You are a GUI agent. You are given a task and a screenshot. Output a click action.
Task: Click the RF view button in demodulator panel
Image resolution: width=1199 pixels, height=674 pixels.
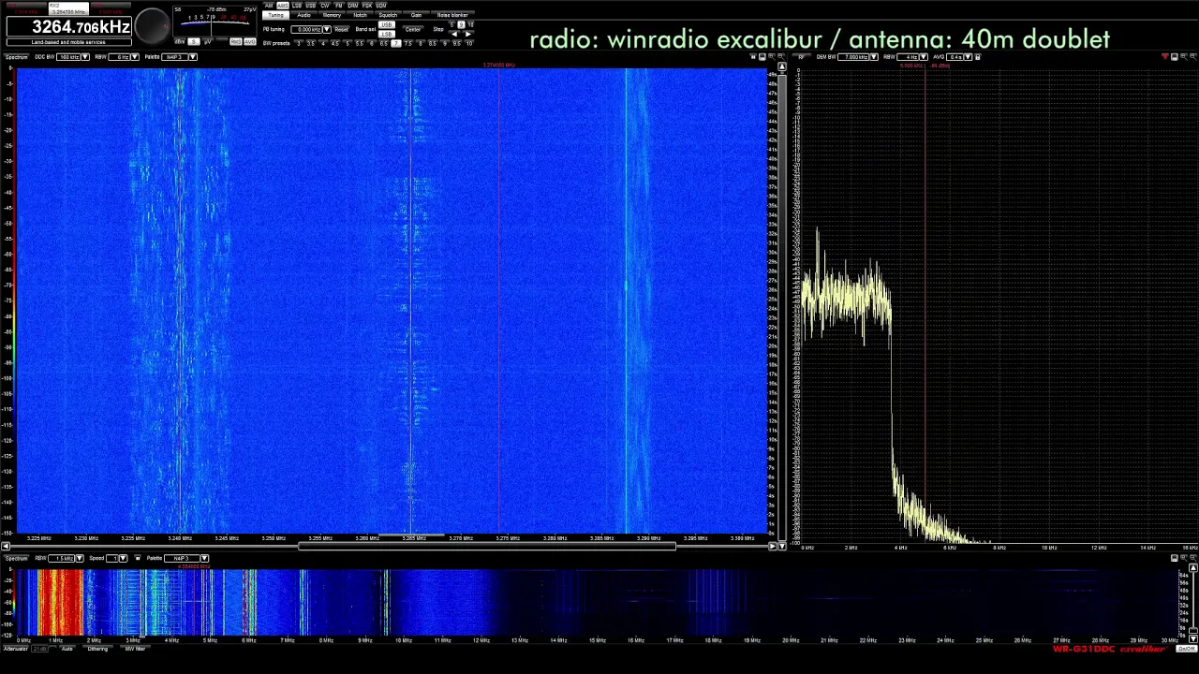pos(801,57)
